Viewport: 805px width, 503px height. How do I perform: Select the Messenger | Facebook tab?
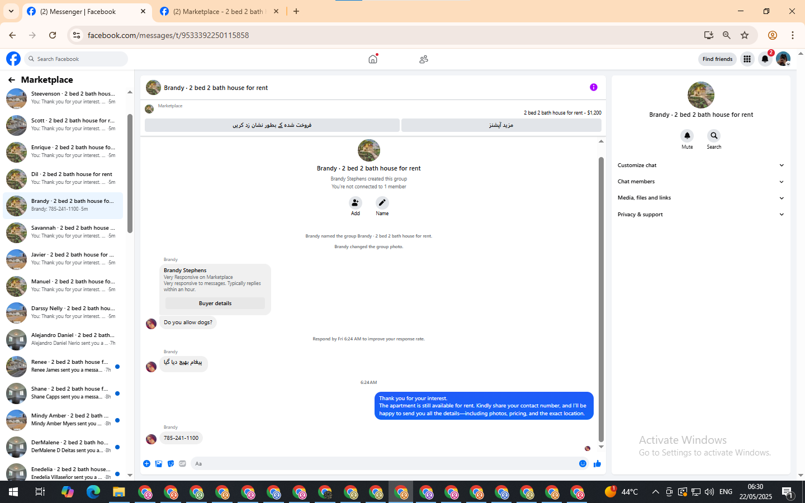tap(87, 11)
